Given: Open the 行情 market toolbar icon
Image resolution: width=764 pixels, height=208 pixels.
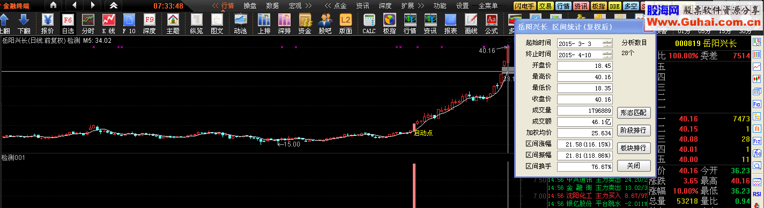Looking at the screenshot, I should [x=410, y=20].
